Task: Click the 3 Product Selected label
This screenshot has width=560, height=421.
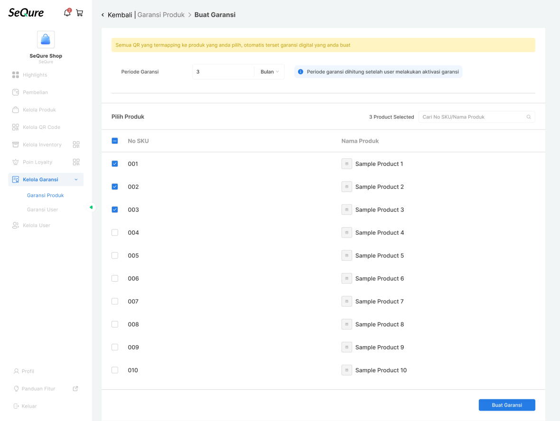Action: (392, 117)
